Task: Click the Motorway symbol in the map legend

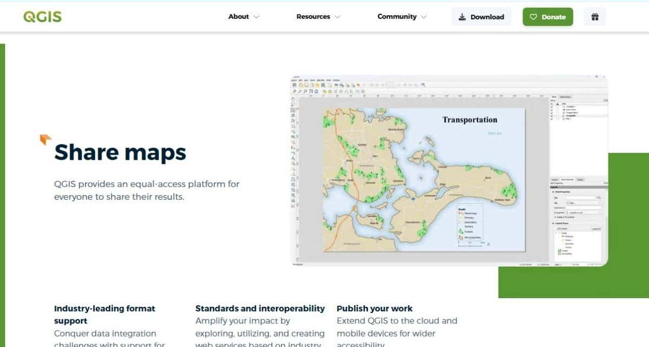Action: 461,213
